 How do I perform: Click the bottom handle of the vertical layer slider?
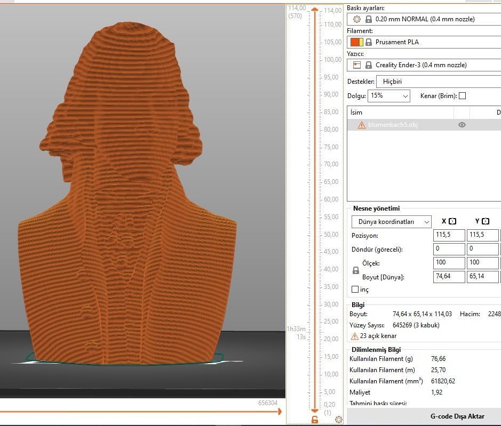click(315, 411)
